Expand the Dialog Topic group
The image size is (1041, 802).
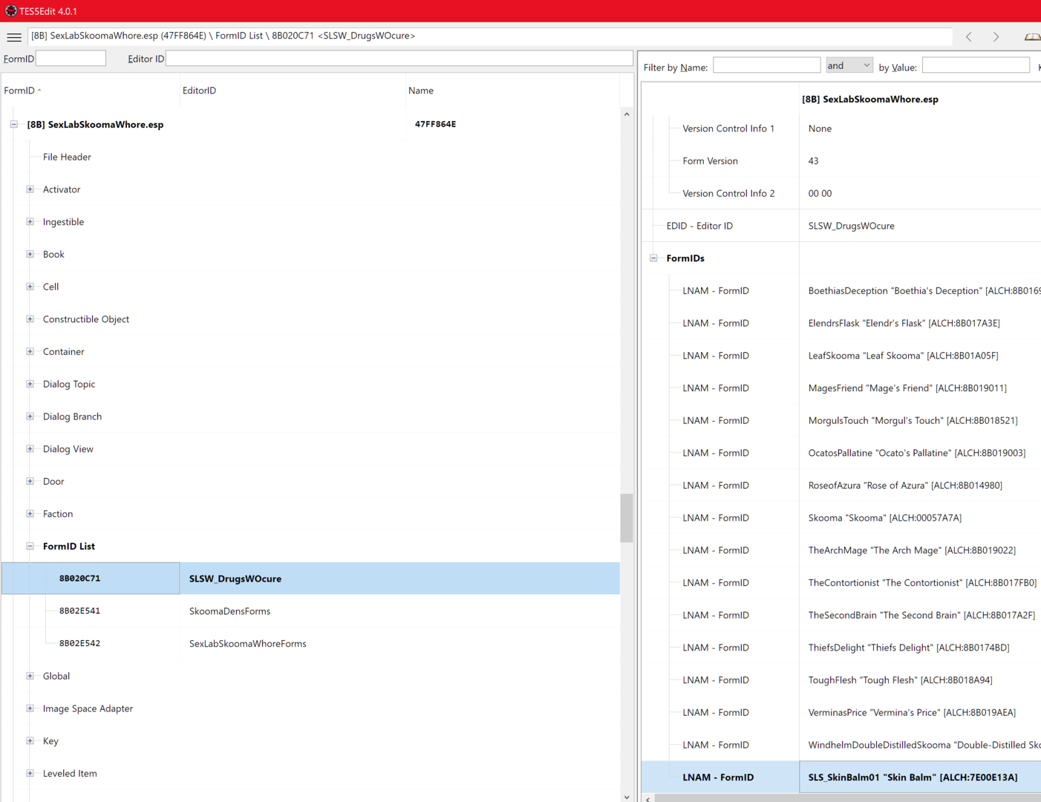click(30, 384)
